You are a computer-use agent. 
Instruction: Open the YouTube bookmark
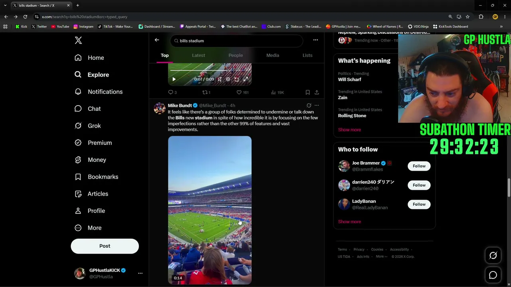60,27
